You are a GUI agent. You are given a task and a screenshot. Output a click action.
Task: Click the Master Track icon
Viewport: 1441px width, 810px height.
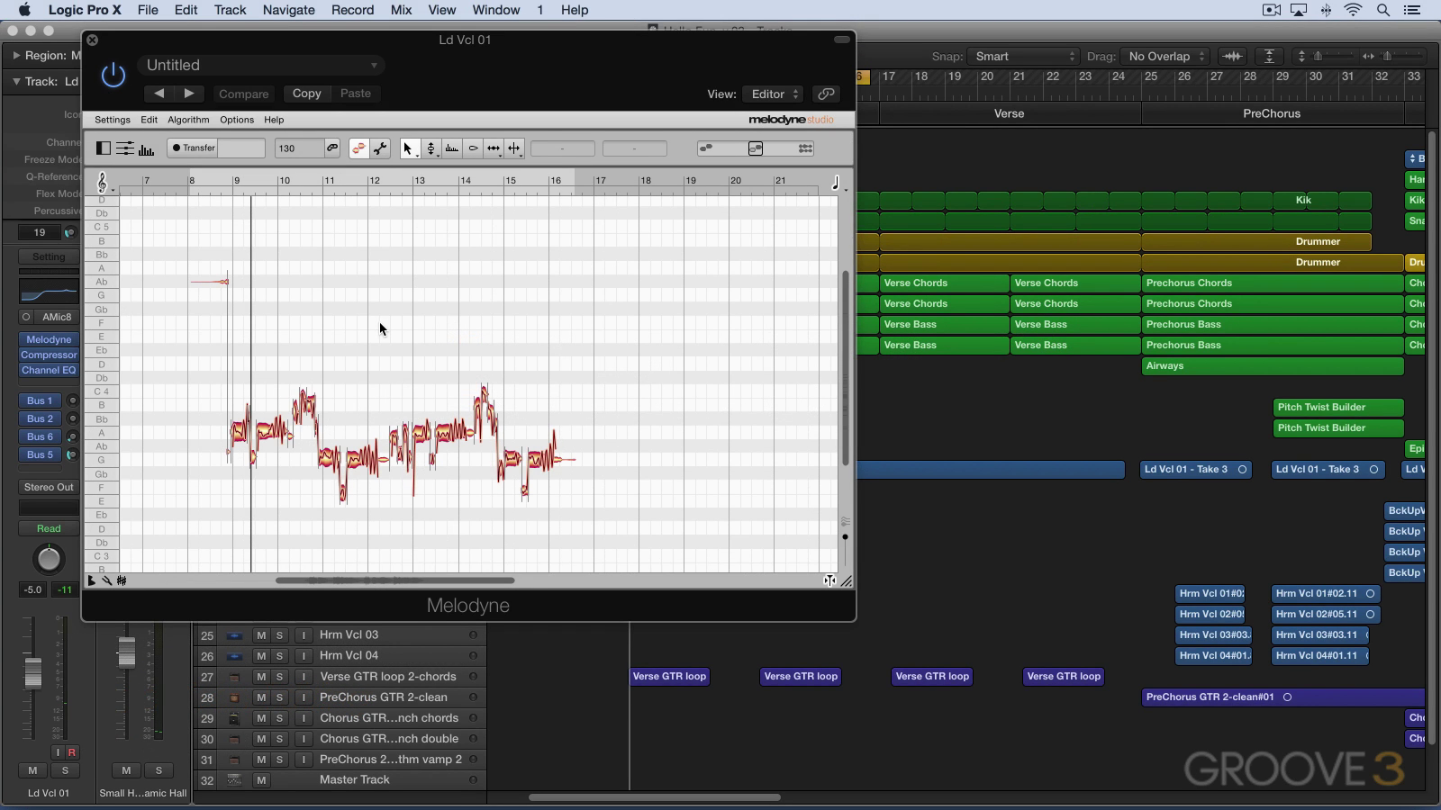pos(234,780)
